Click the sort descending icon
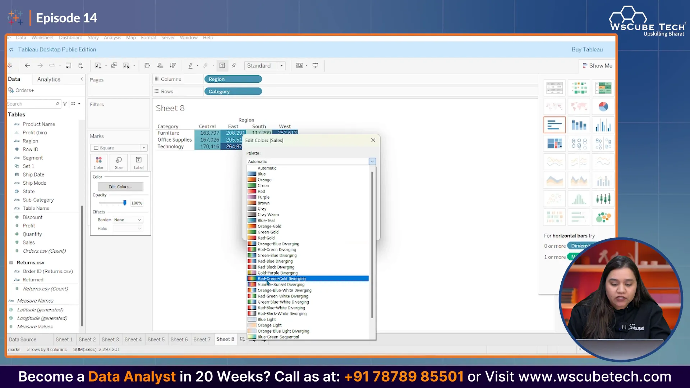The height and width of the screenshot is (388, 690). (173, 65)
